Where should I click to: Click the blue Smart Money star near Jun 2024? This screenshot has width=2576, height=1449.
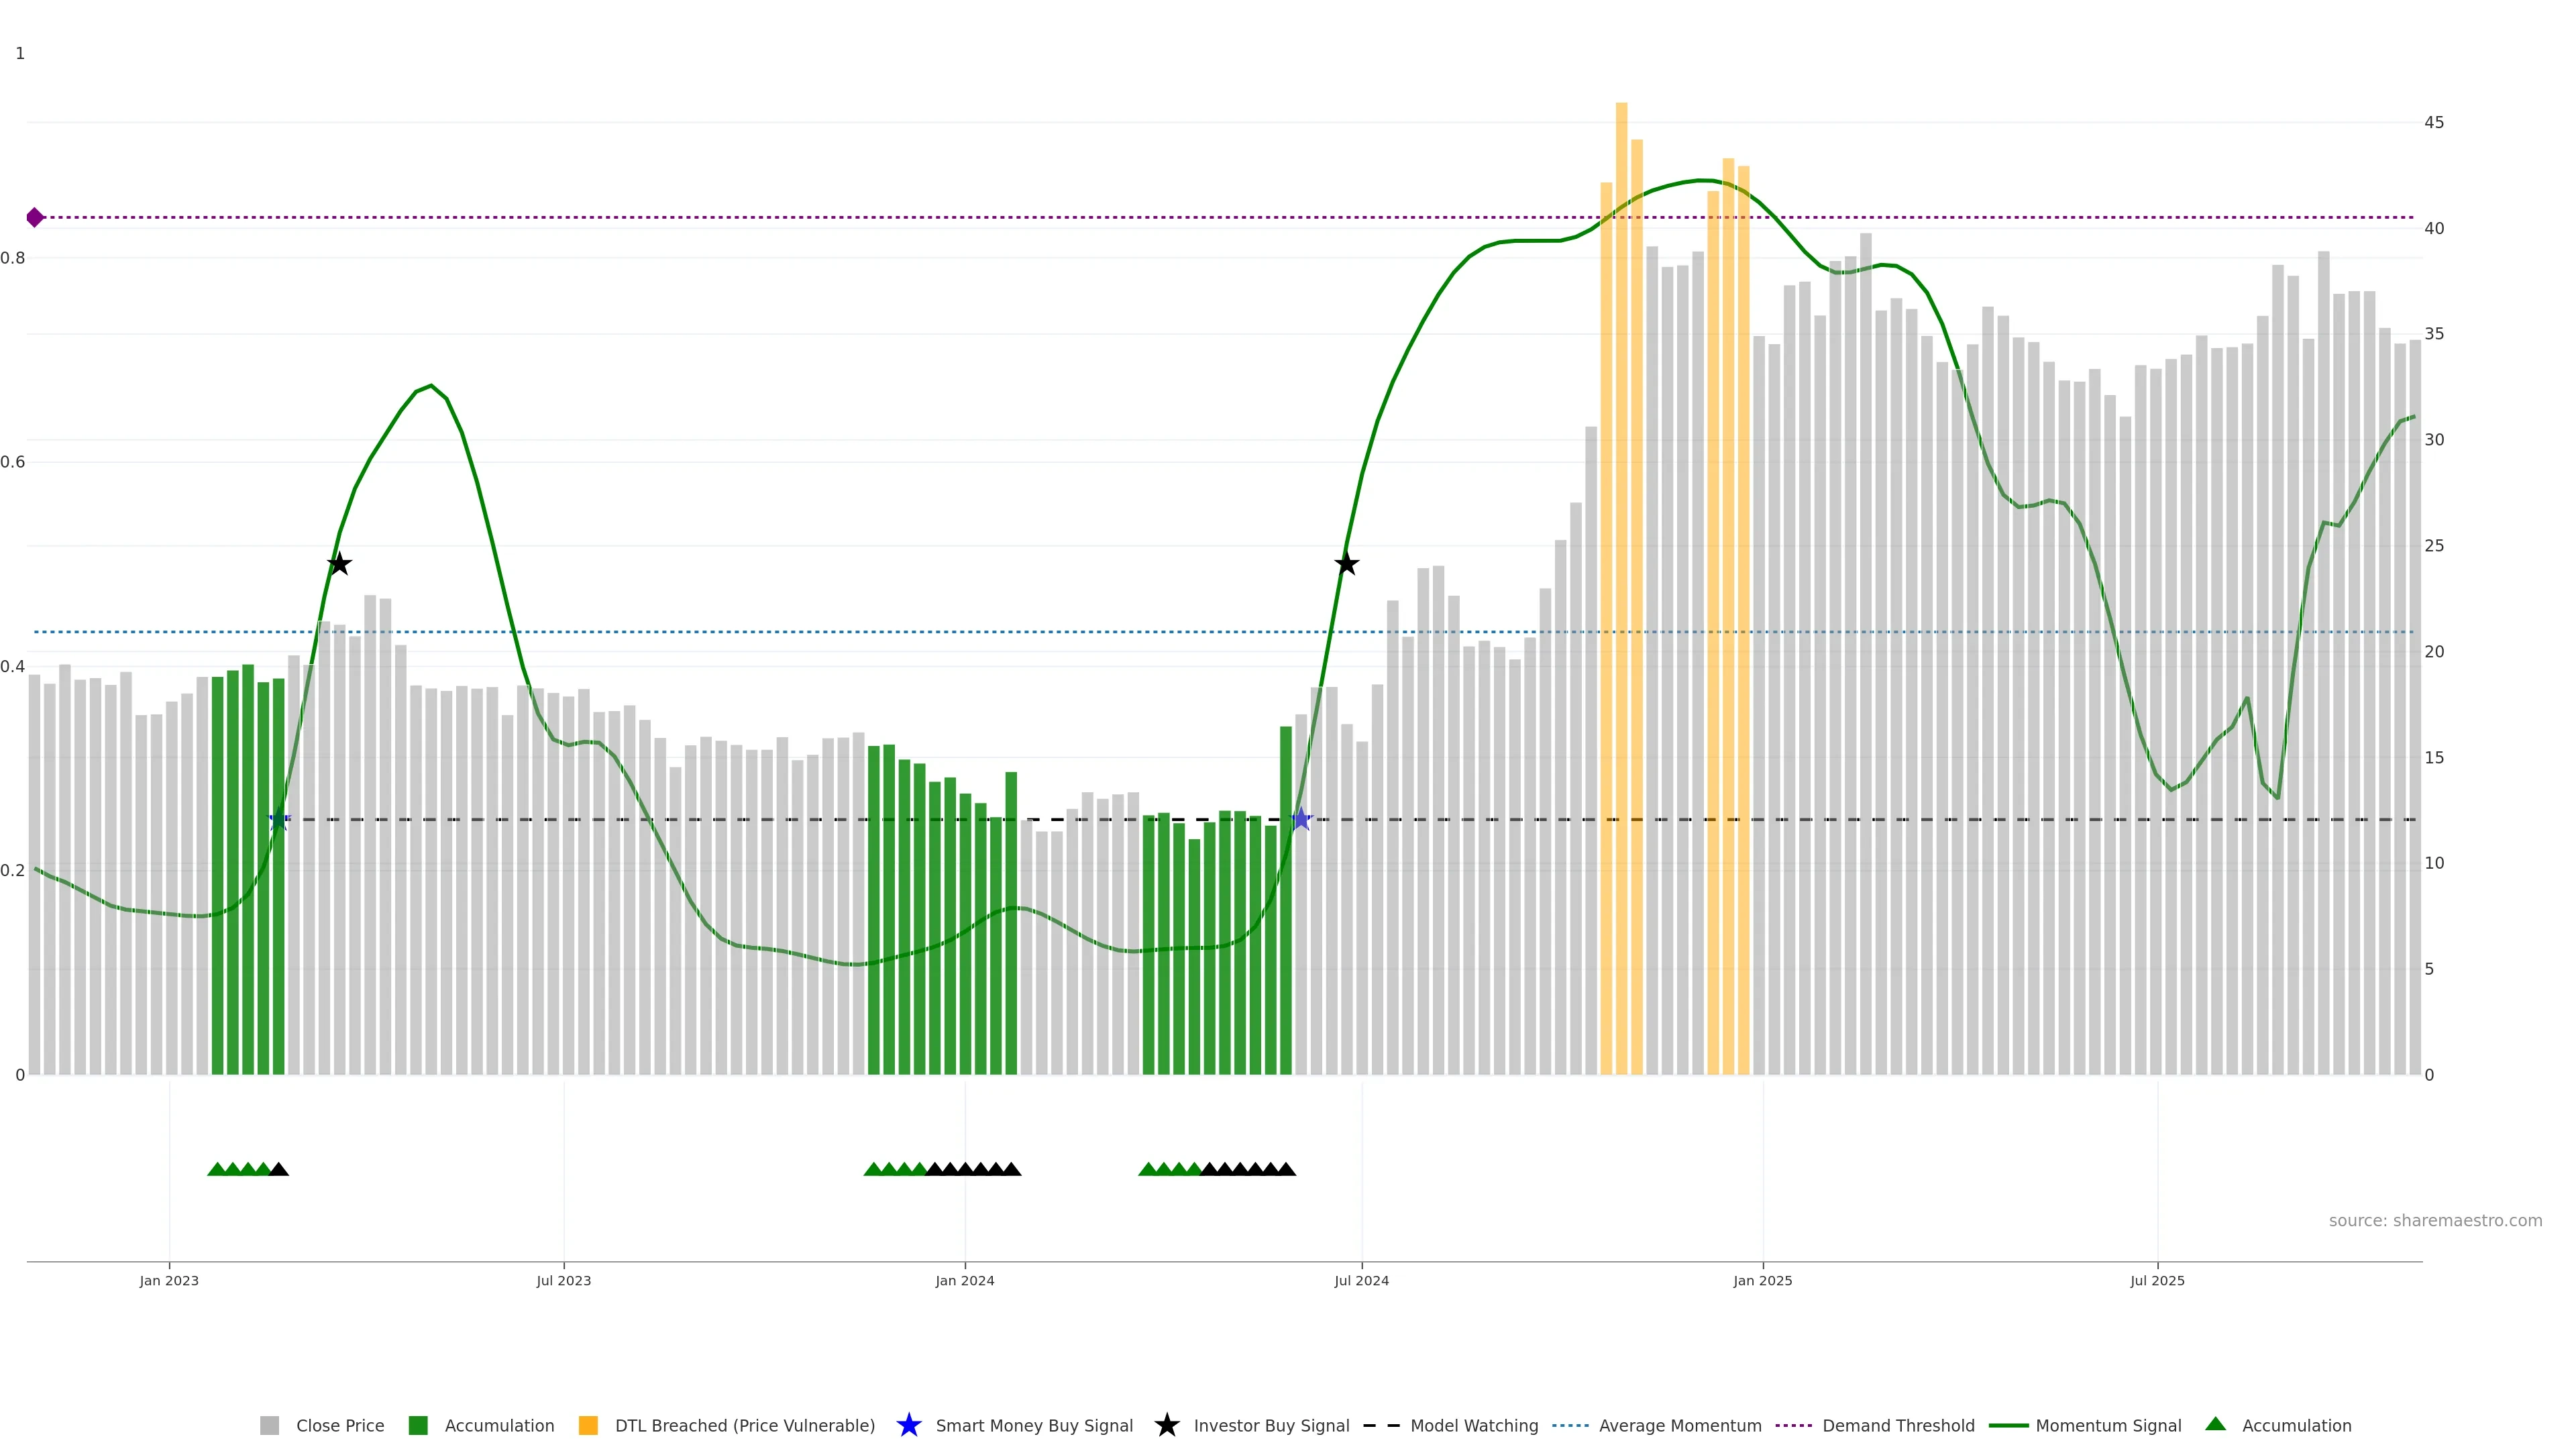pos(1300,819)
